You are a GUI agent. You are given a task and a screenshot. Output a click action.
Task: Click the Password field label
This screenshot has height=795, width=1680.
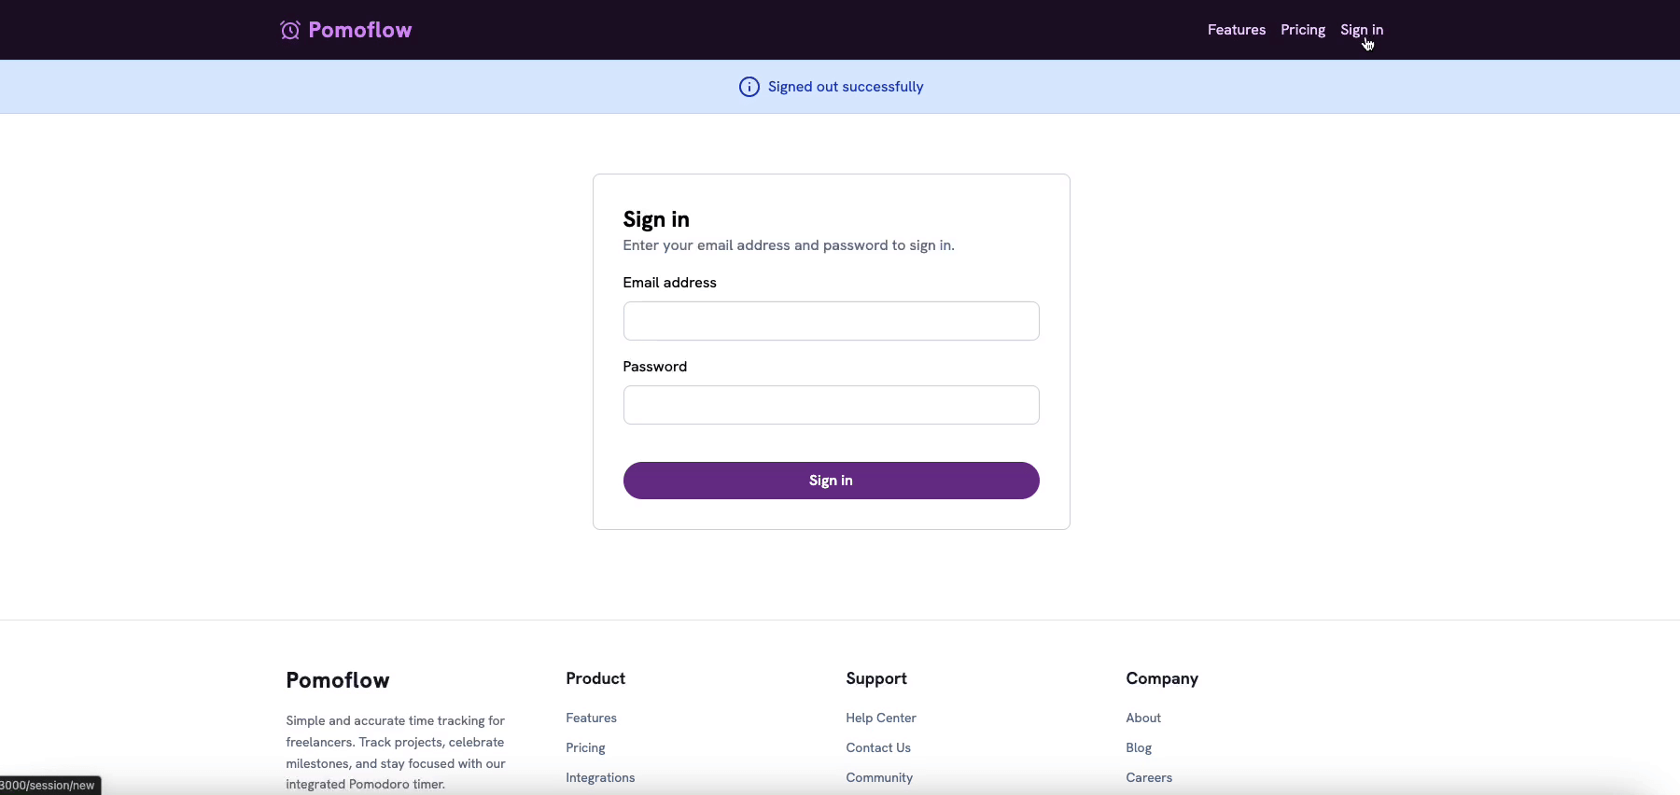654,367
